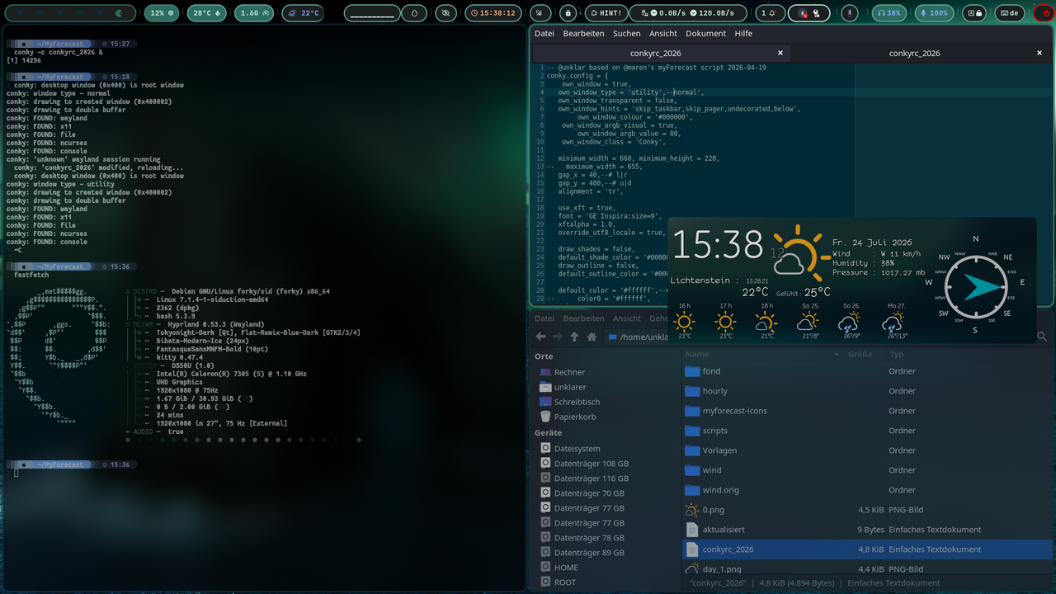
Task: Open the Datei menu in the text editor
Action: click(544, 34)
